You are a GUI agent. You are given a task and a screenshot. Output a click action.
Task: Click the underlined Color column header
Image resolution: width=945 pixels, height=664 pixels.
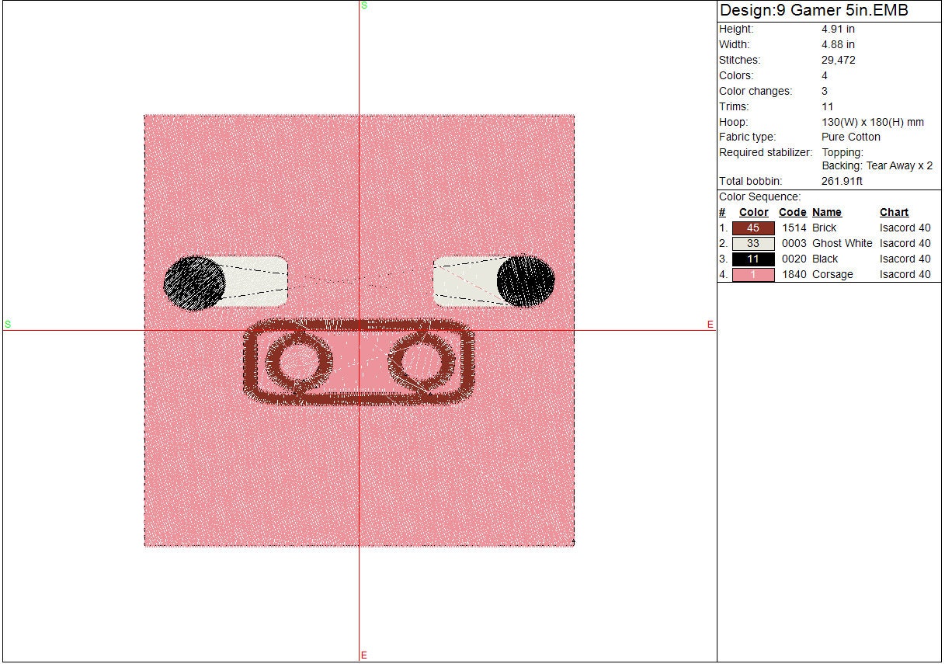coord(753,212)
